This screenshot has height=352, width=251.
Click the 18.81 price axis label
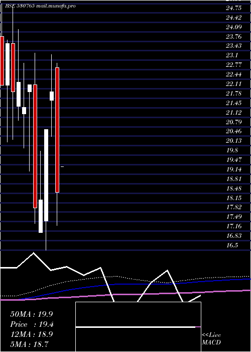coord(234,179)
